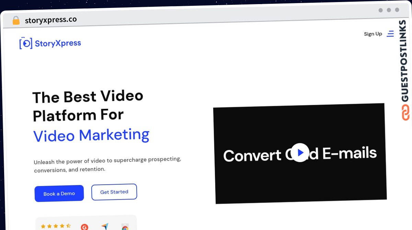The width and height of the screenshot is (412, 230).
Task: Play the Convert Cold E-mails video
Action: 300,152
